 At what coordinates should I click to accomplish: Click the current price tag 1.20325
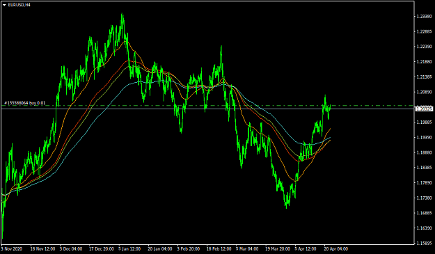click(424, 109)
